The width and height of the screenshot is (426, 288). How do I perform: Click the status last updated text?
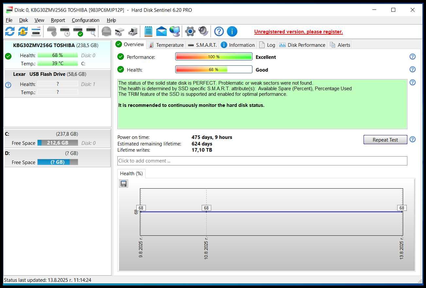tap(48, 280)
